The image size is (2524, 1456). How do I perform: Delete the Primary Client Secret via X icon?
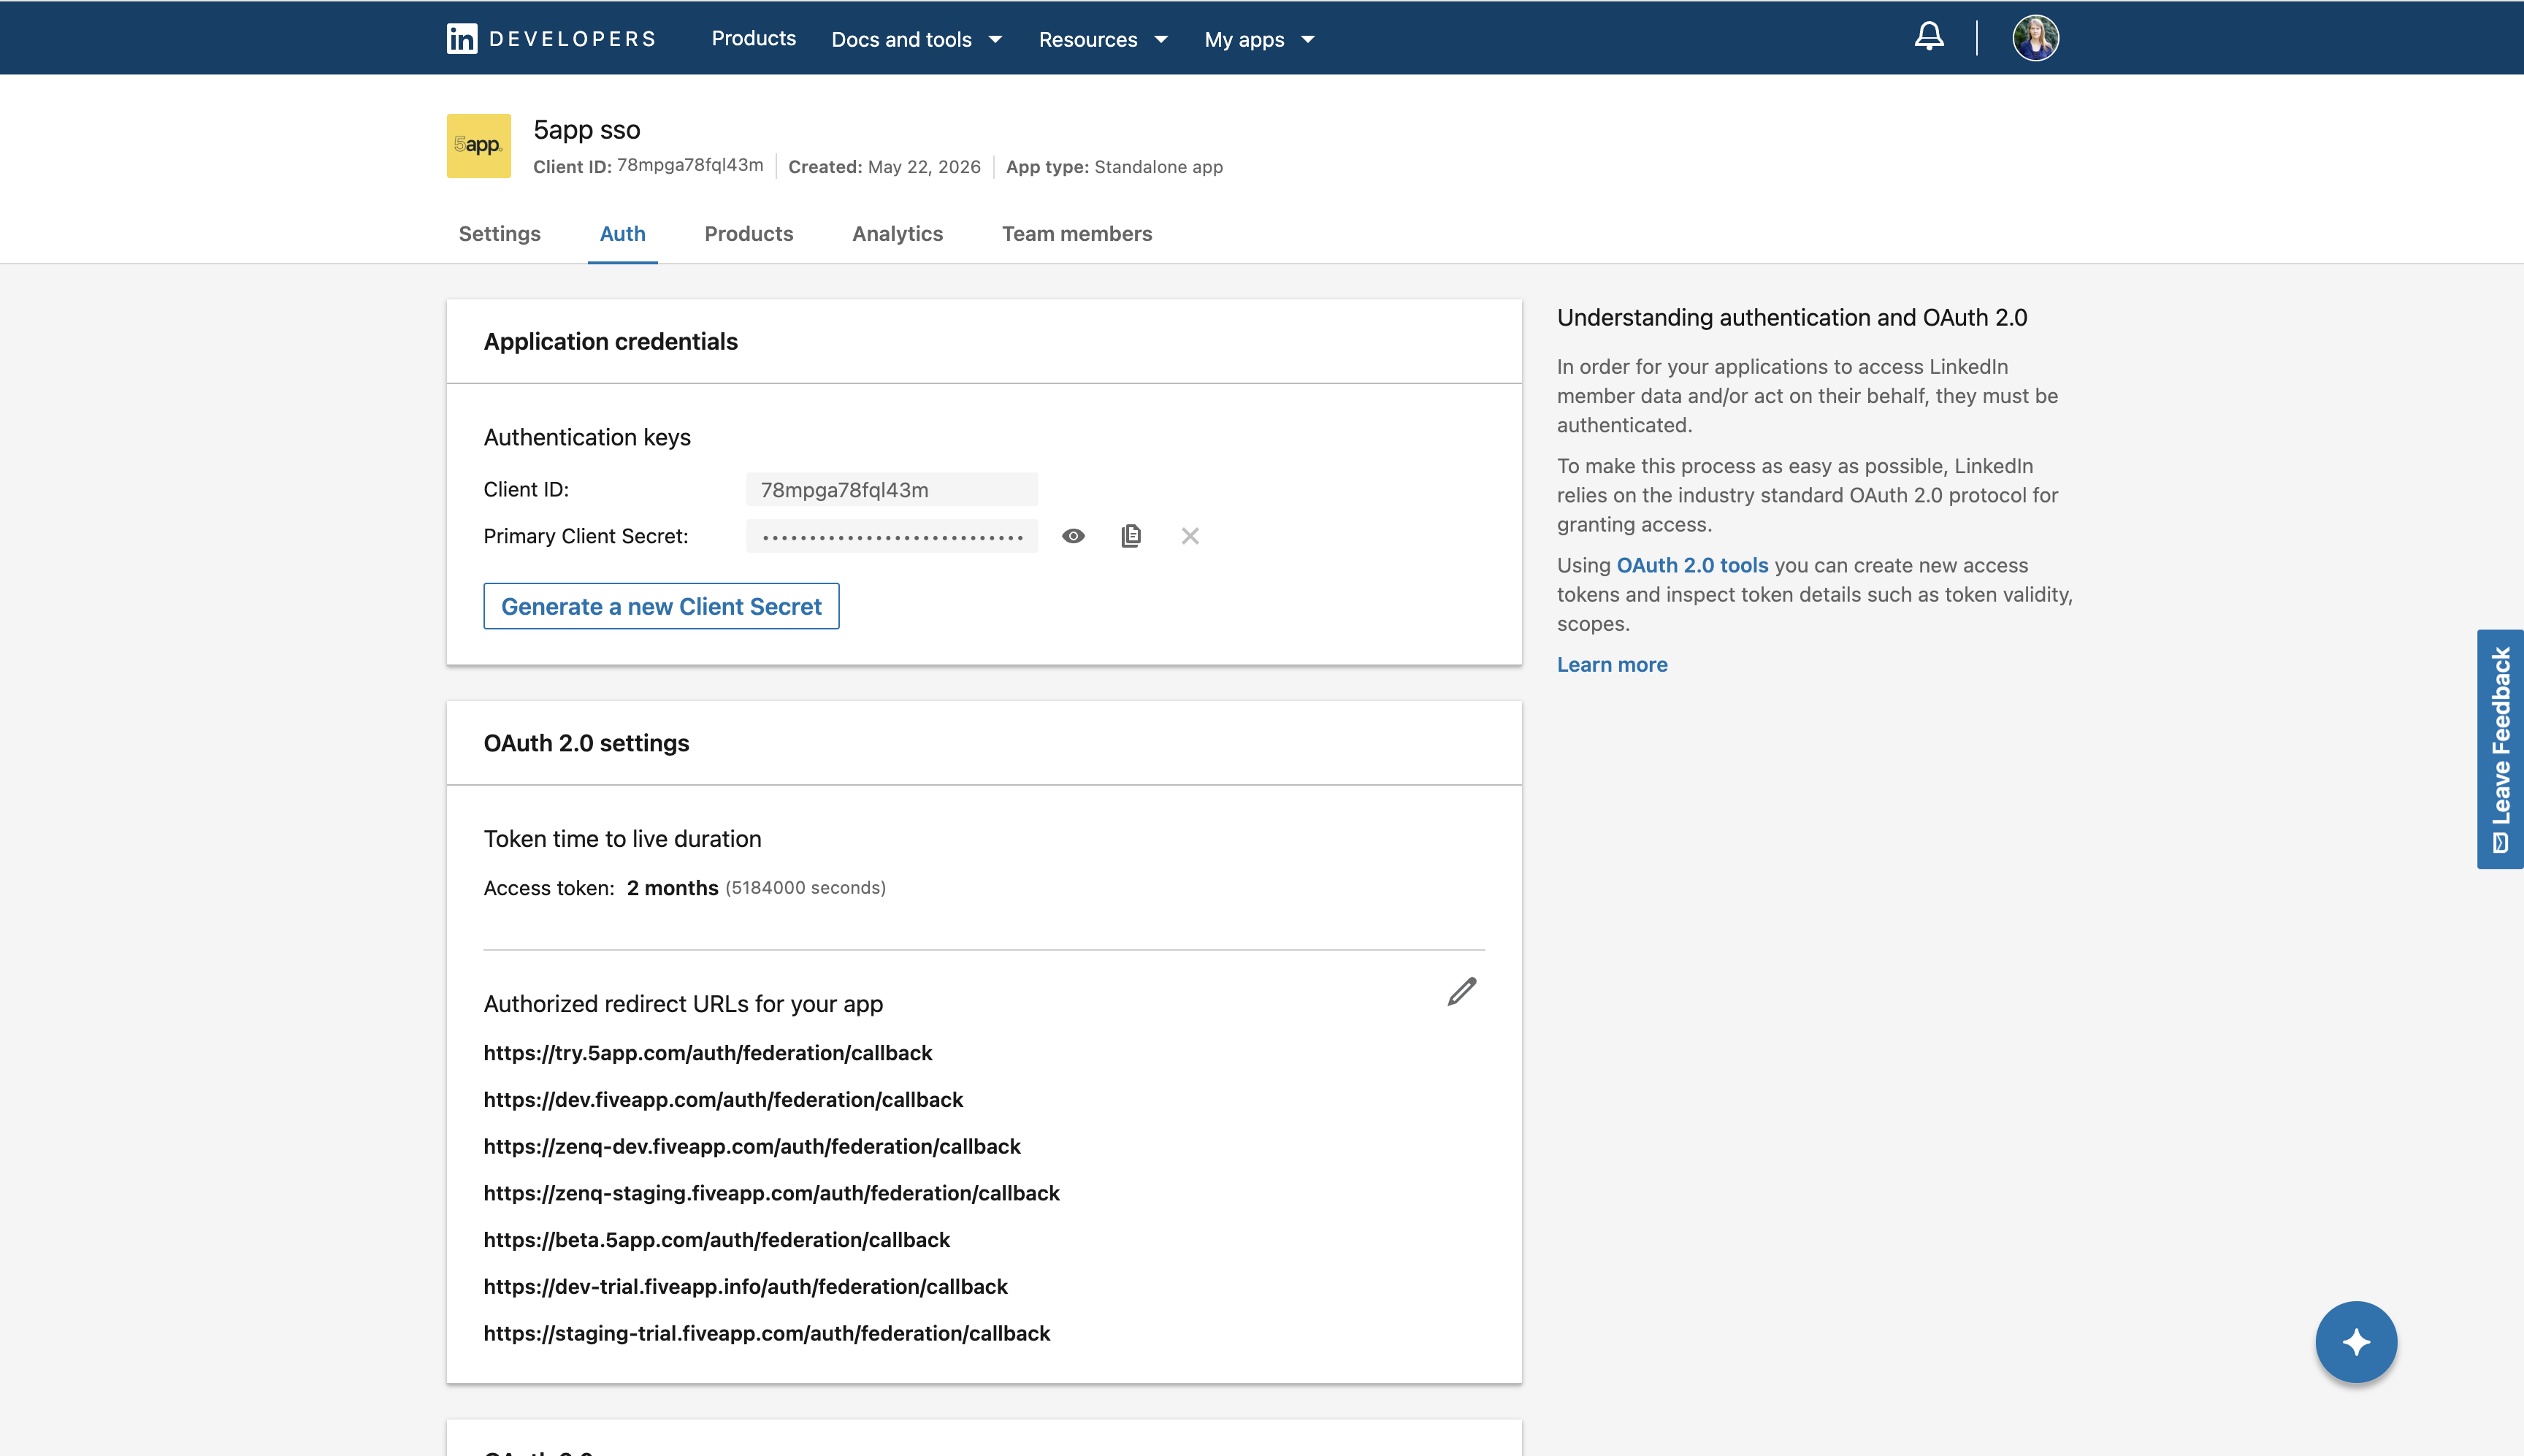(1190, 536)
